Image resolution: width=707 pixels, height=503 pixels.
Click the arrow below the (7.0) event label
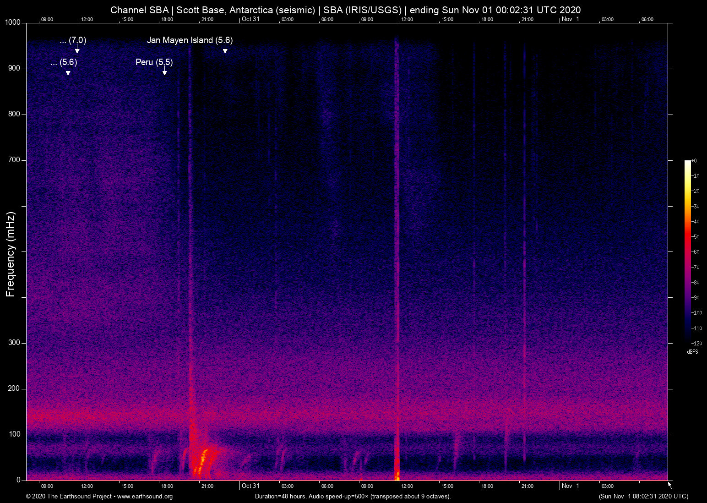tap(77, 49)
